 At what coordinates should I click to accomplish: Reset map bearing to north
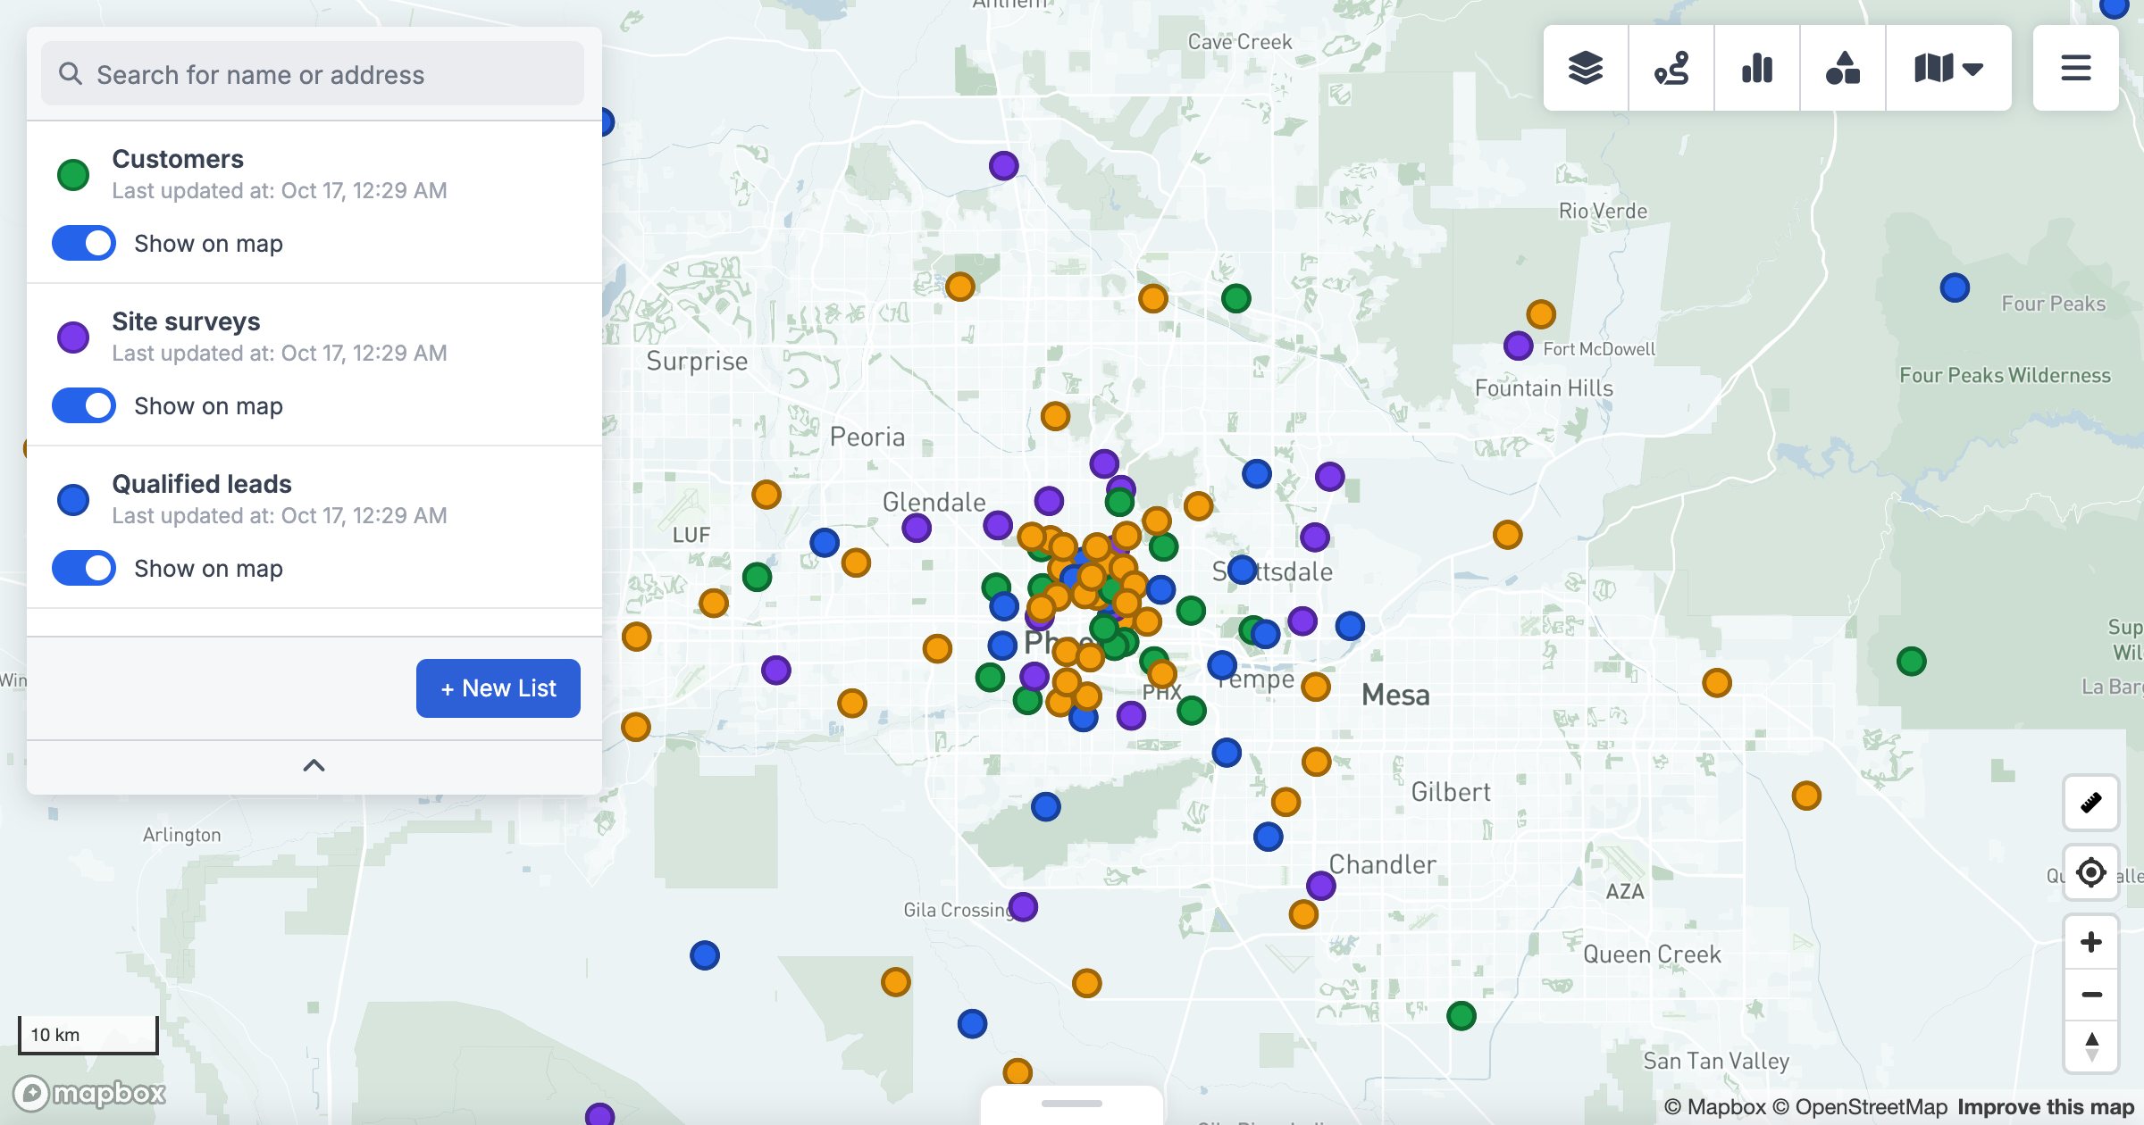click(x=2091, y=1046)
